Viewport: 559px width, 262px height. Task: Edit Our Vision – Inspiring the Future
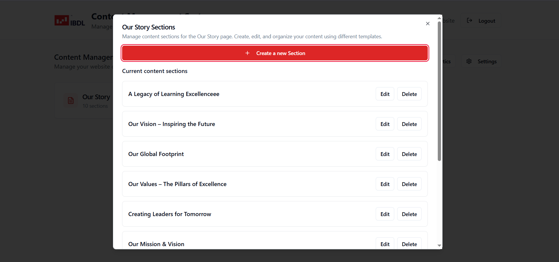click(385, 124)
